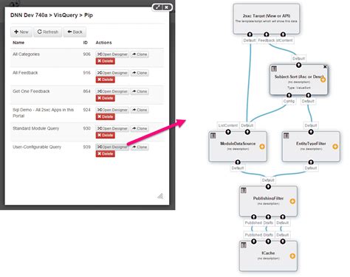350x277 pixels.
Task: Click PublishingFilter node type icon
Action: 244,190
